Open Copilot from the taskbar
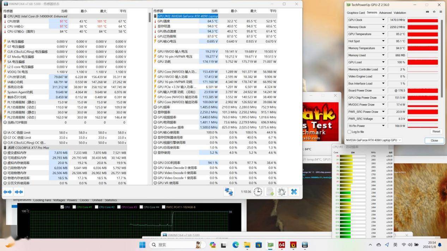Viewport: 447px width, 251px height. tap(212, 245)
